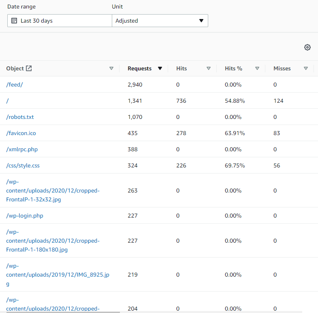Open the root / object link
The width and height of the screenshot is (318, 313).
8,101
